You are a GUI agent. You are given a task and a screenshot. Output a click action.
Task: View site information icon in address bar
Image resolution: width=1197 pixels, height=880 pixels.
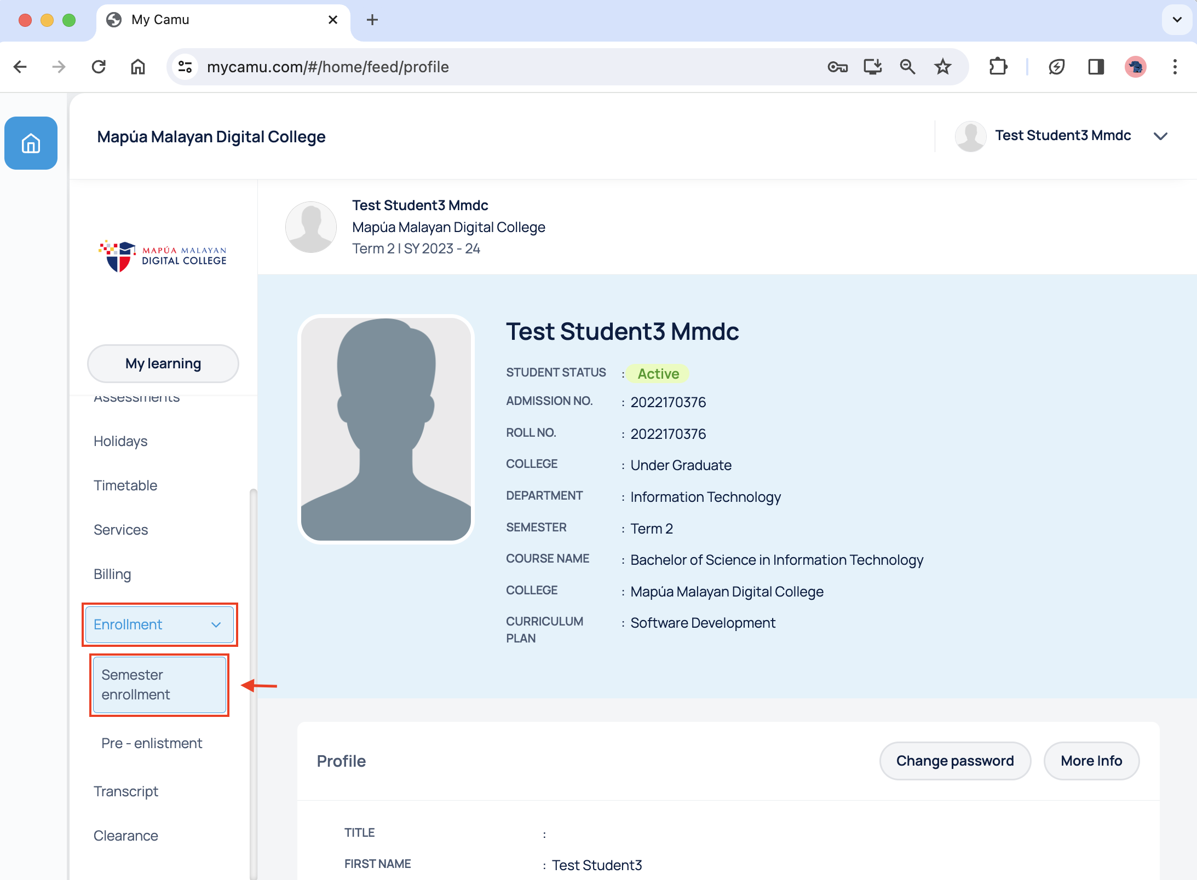click(x=185, y=67)
